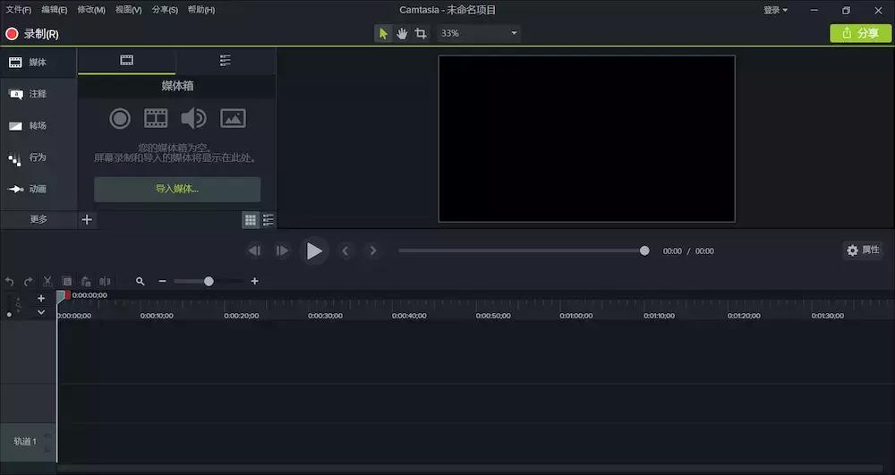Image resolution: width=895 pixels, height=475 pixels.
Task: Step forward one frame
Action: click(282, 250)
